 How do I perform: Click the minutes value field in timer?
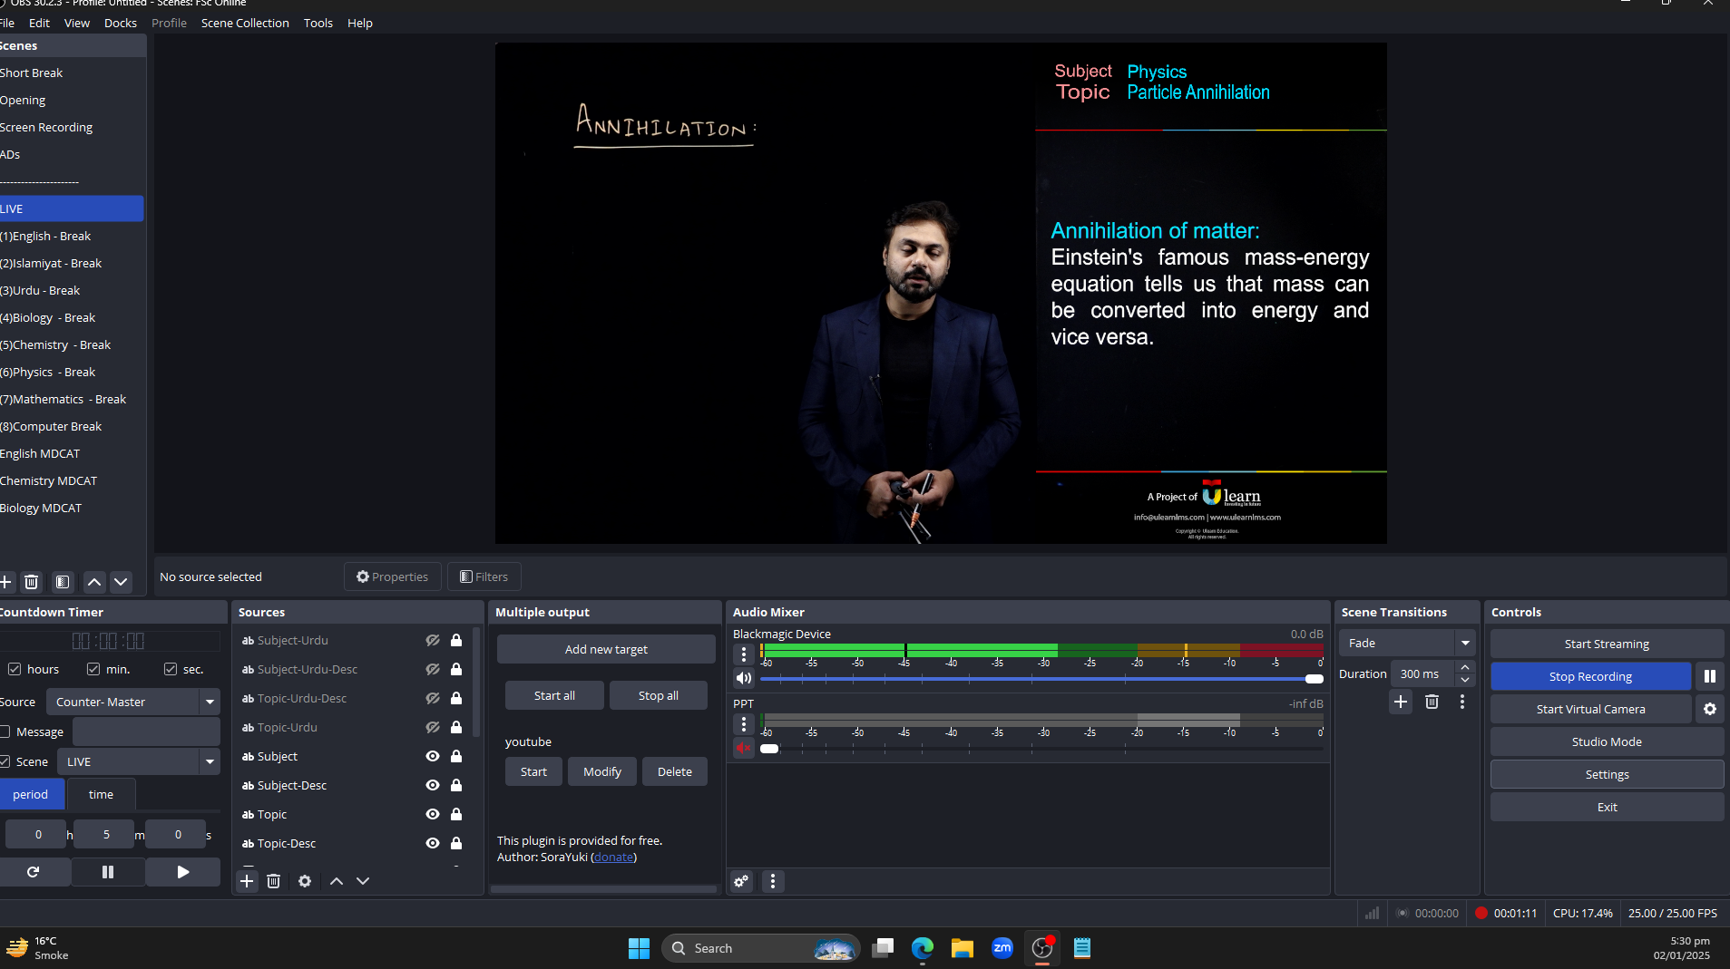[106, 834]
